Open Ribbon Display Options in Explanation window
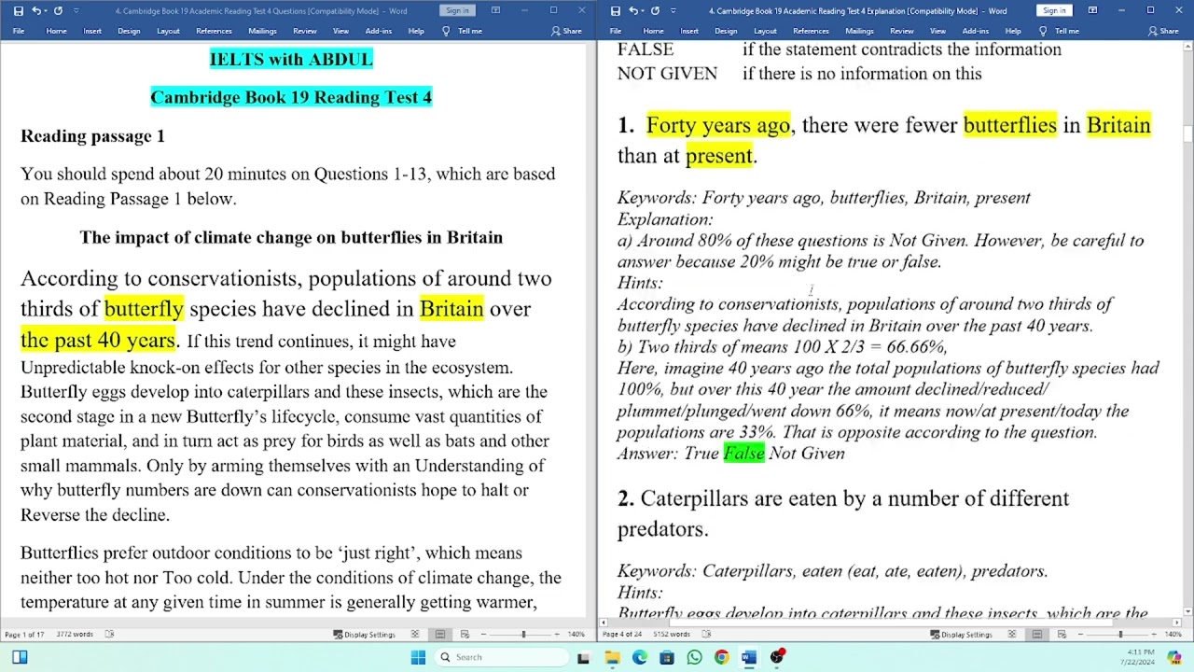The height and width of the screenshot is (672, 1194). click(x=1092, y=10)
